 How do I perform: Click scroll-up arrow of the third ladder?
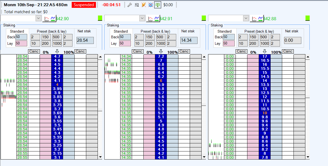click(308, 57)
